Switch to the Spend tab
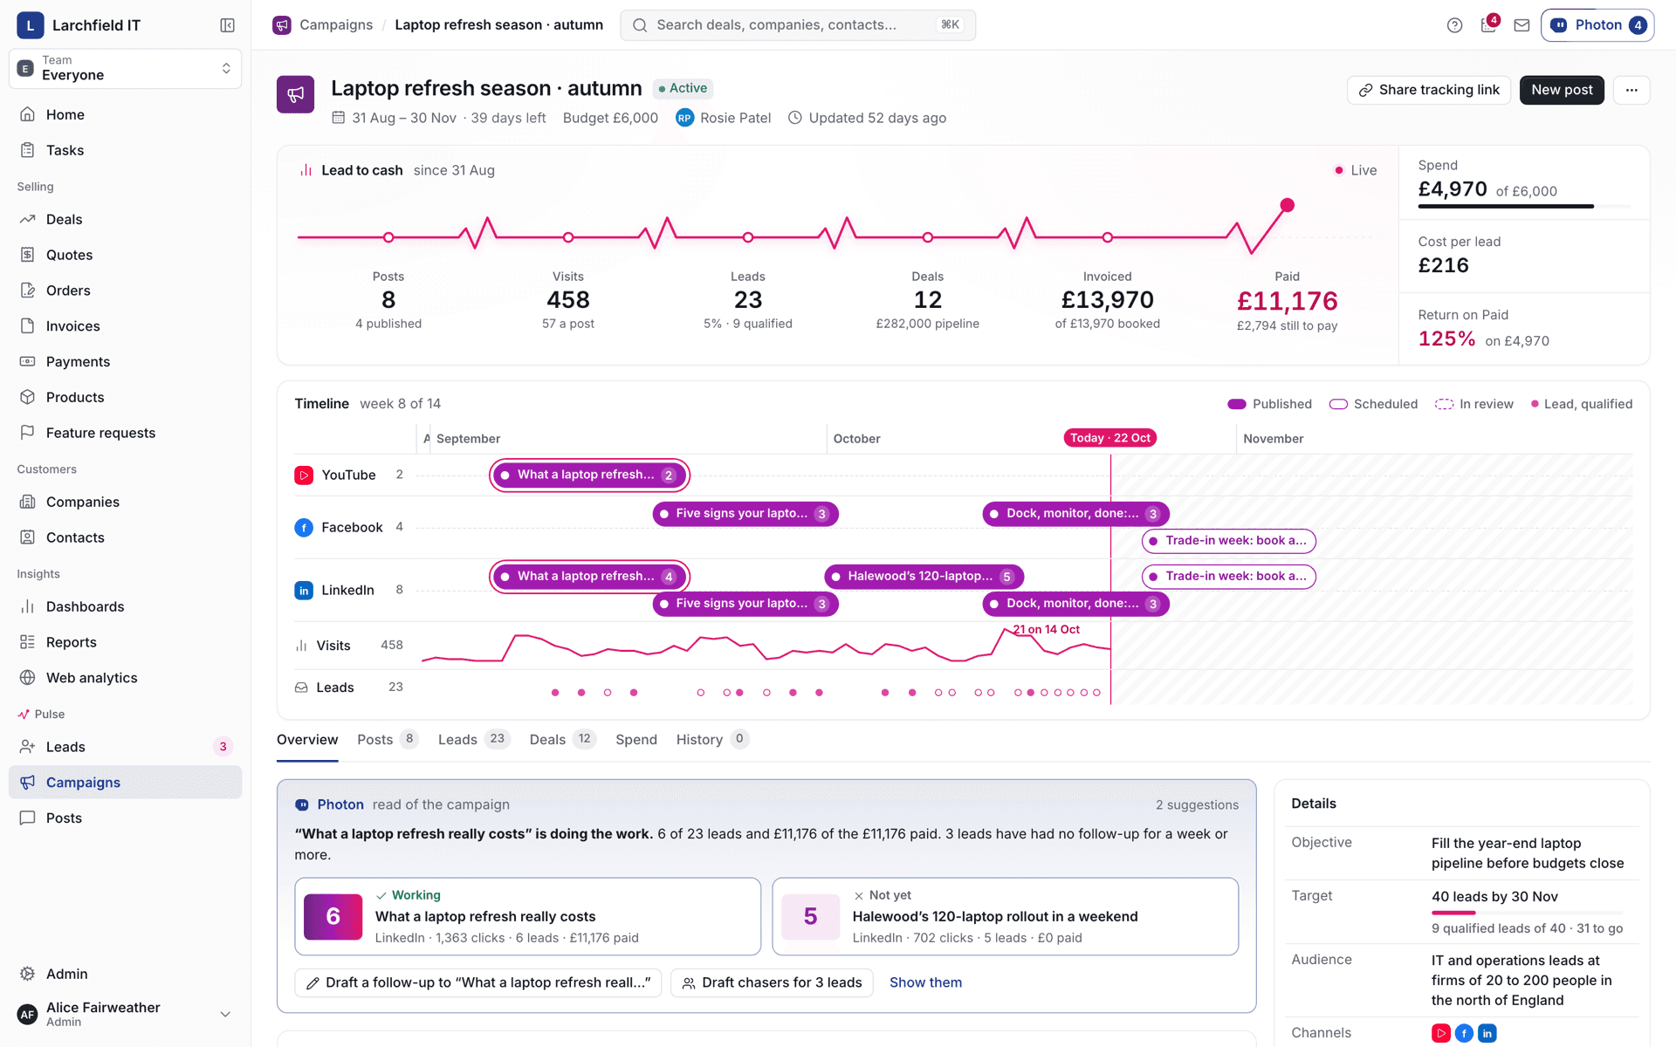The height and width of the screenshot is (1047, 1676). tap(636, 740)
